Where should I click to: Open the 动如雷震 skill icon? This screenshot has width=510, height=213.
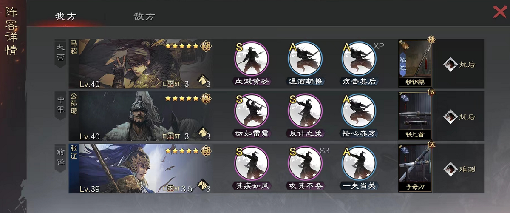click(x=252, y=111)
